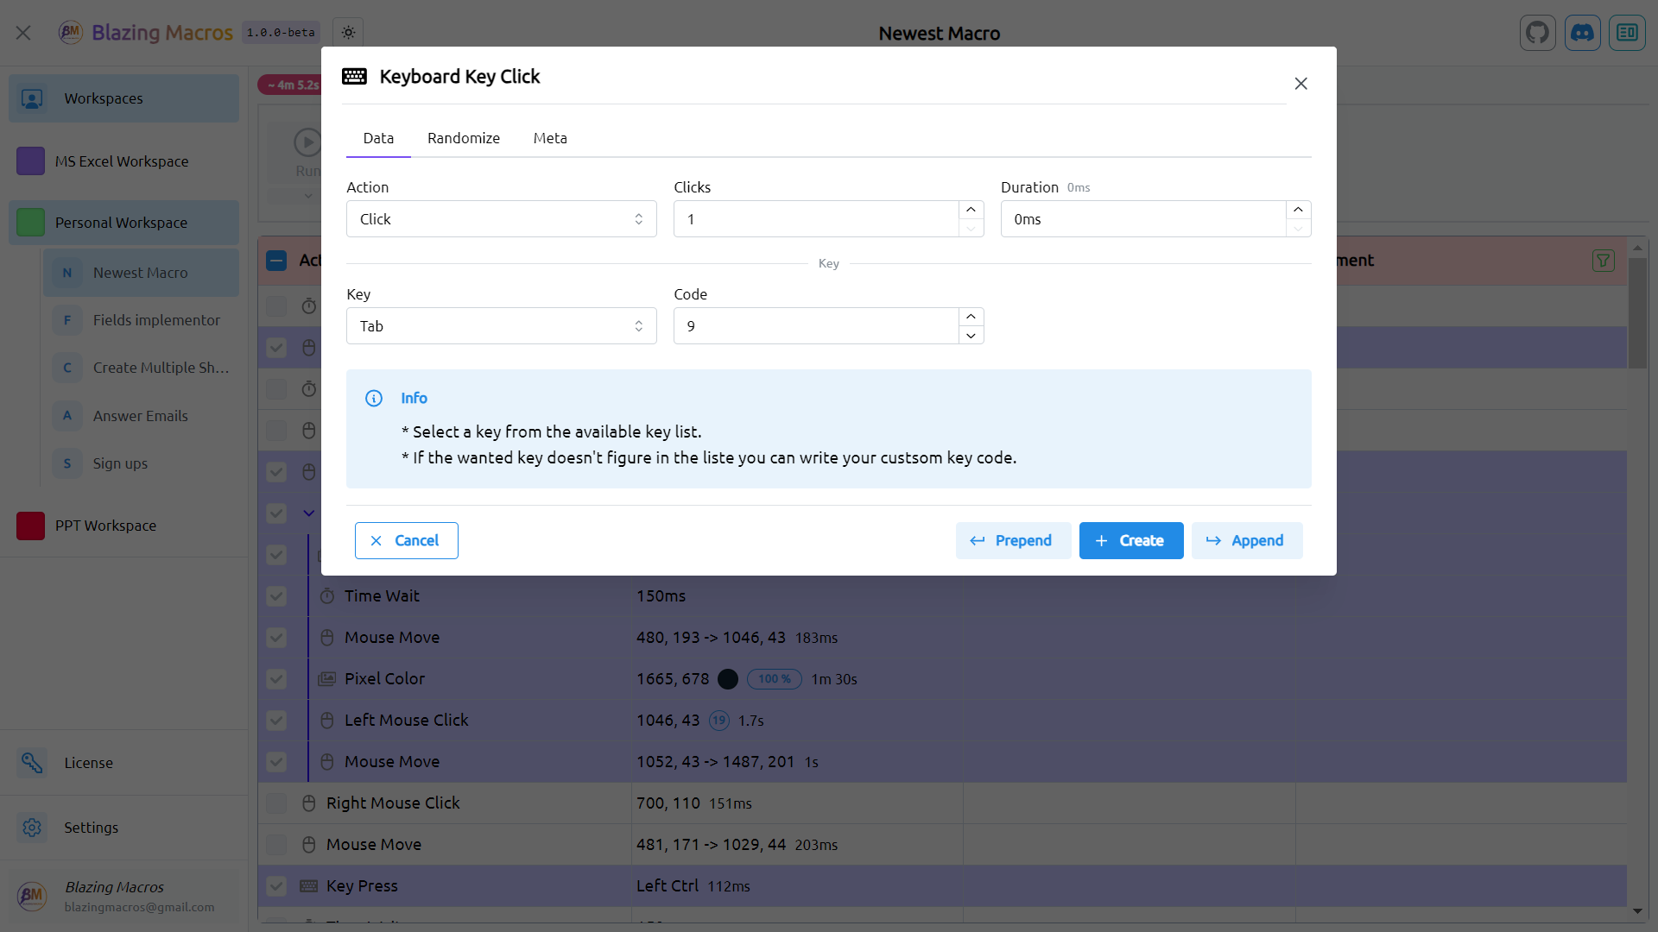Switch to the Meta tab
1658x932 pixels.
pyautogui.click(x=550, y=138)
